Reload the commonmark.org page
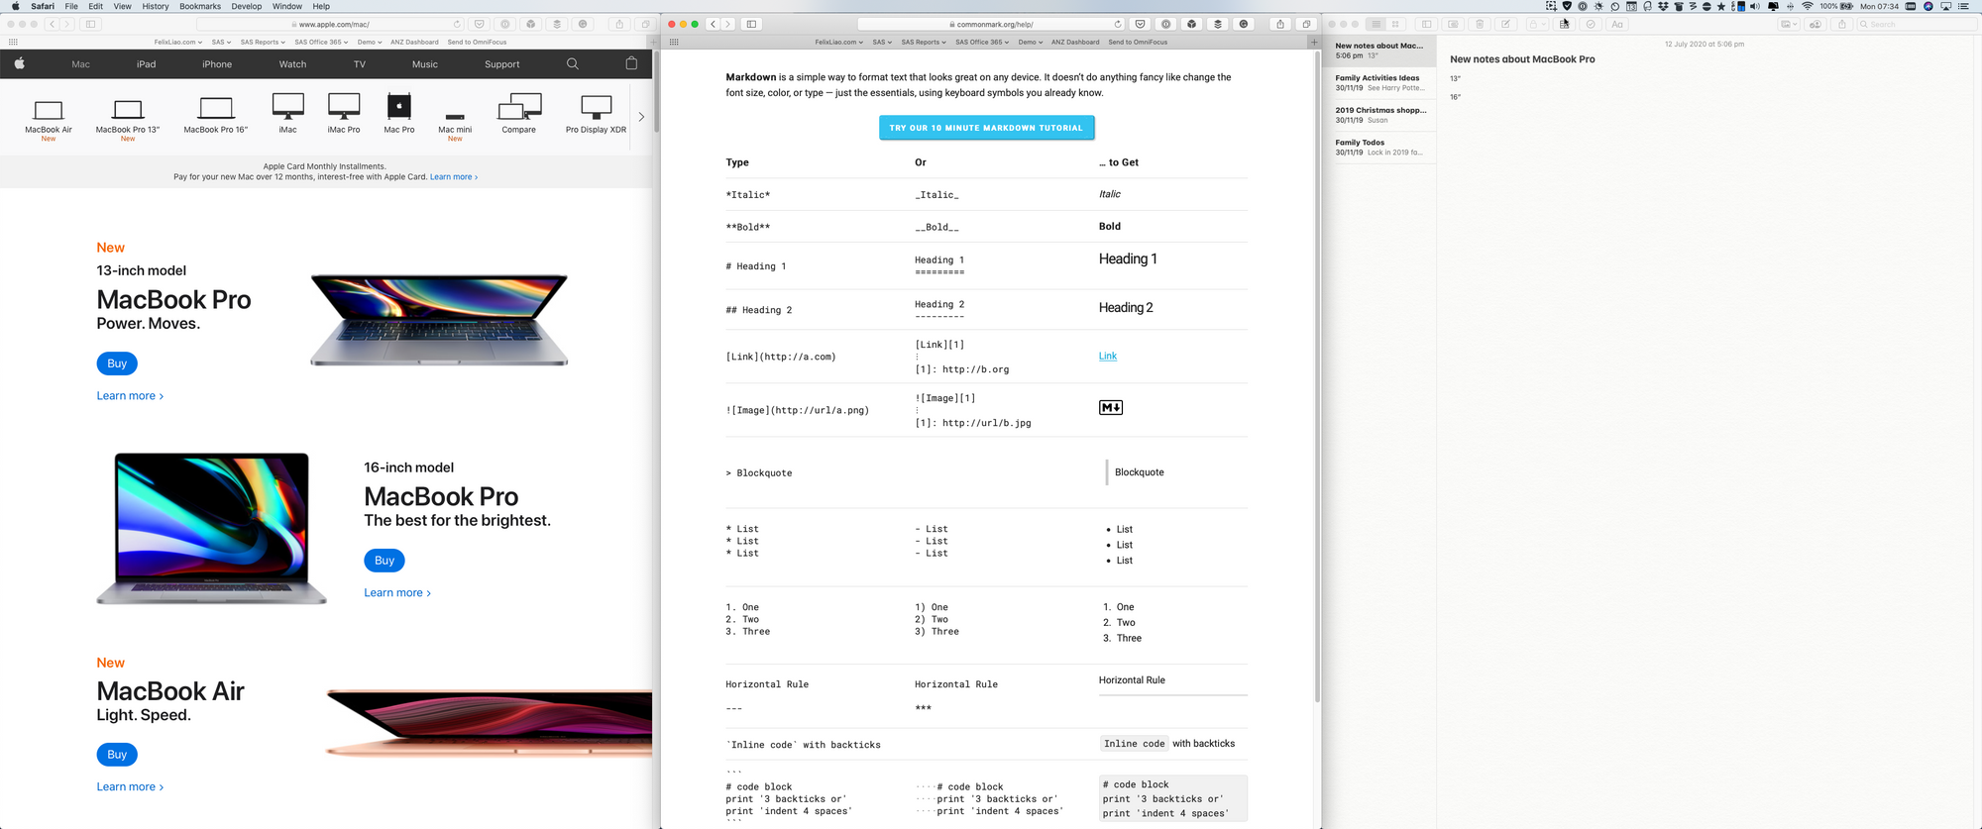 click(1118, 24)
